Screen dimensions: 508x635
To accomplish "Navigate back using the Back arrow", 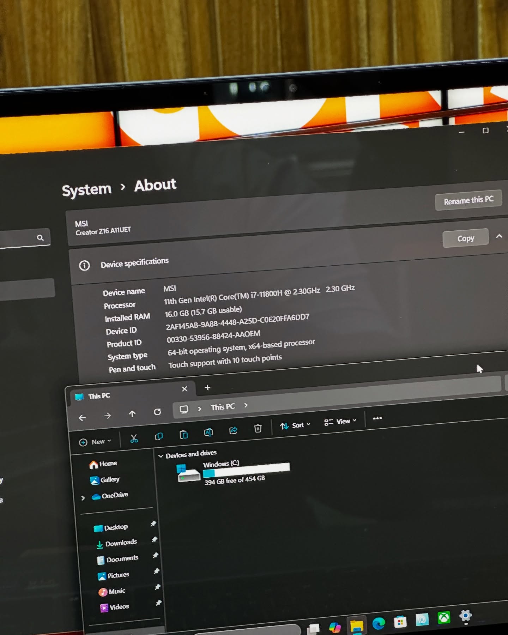I will (x=82, y=418).
